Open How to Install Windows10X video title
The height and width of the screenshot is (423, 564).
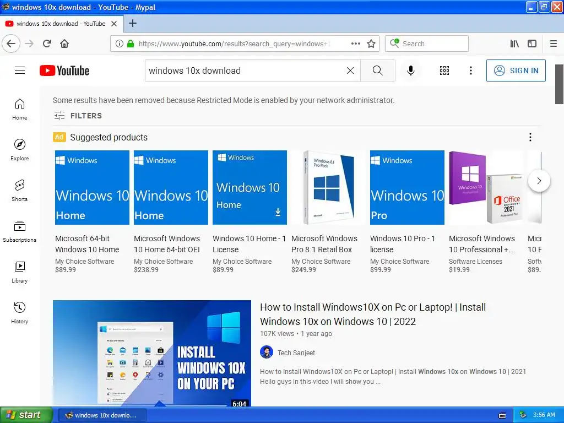click(373, 314)
